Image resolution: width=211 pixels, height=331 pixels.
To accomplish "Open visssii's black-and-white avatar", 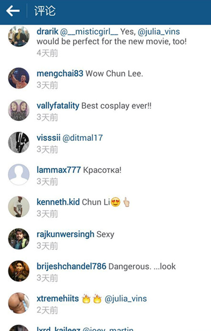I will click(19, 142).
